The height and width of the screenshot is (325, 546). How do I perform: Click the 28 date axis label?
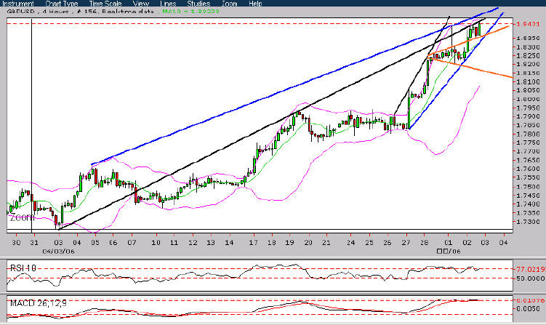point(424,242)
